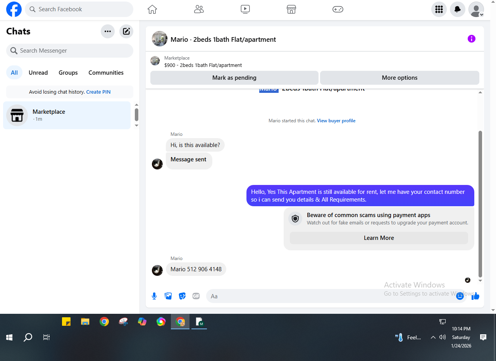
Task: Open the Gaming controller icon
Action: [x=338, y=9]
